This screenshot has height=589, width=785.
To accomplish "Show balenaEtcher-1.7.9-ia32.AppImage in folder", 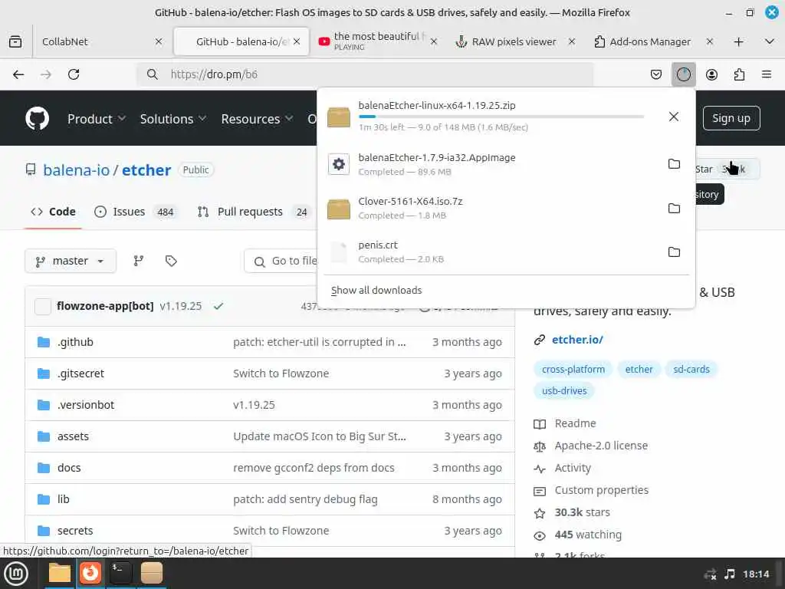I will tap(674, 164).
